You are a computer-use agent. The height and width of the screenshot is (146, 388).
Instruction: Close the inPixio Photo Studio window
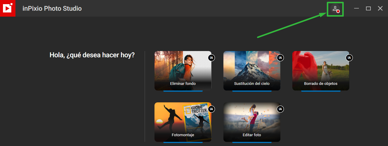click(x=380, y=8)
